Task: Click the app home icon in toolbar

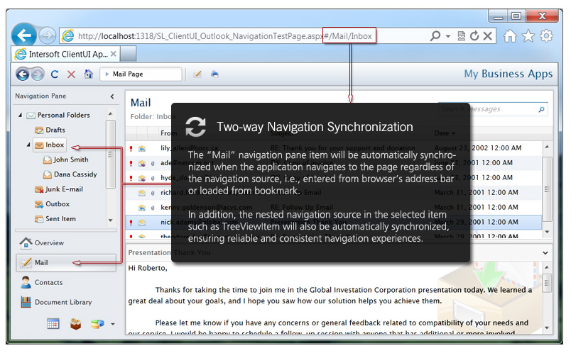Action: point(89,74)
